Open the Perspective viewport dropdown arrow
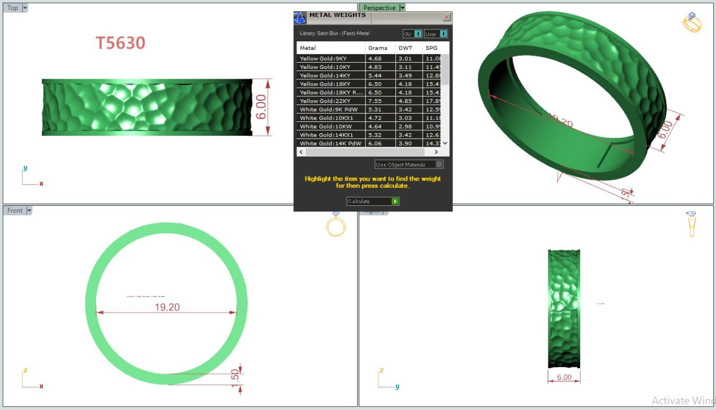This screenshot has width=716, height=410. point(402,8)
